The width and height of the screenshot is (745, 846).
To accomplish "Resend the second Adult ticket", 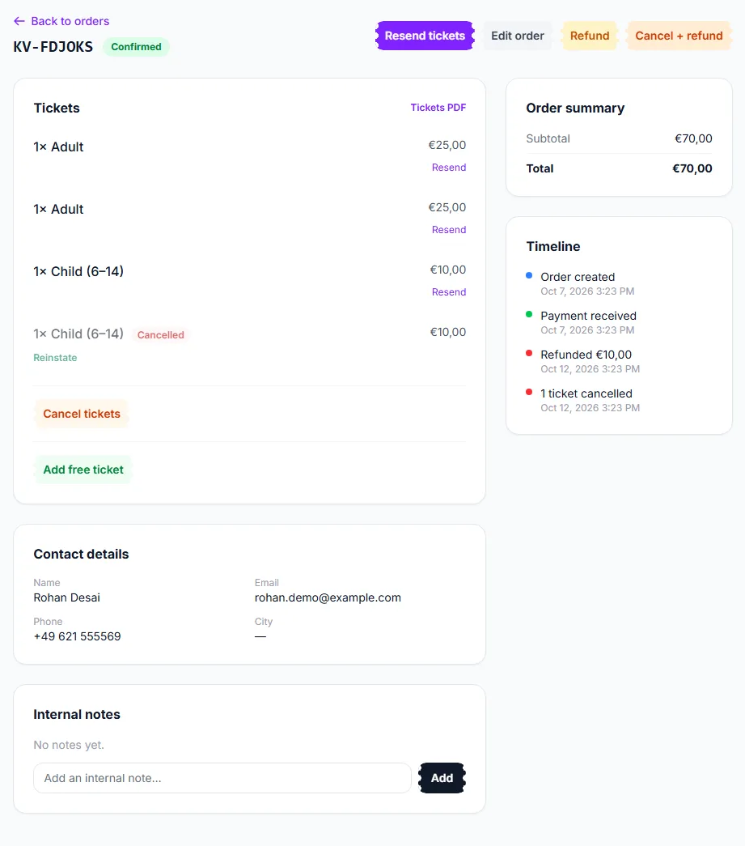I will tap(448, 230).
